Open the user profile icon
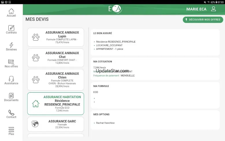The width and height of the screenshot is (225, 141). [213, 9]
